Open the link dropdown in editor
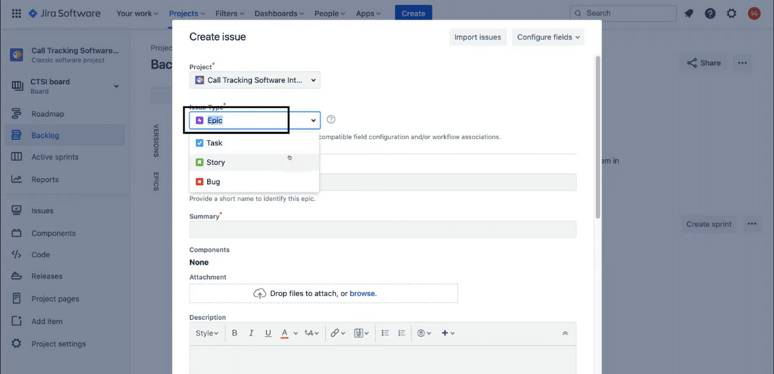This screenshot has height=374, width=774. pos(337,333)
